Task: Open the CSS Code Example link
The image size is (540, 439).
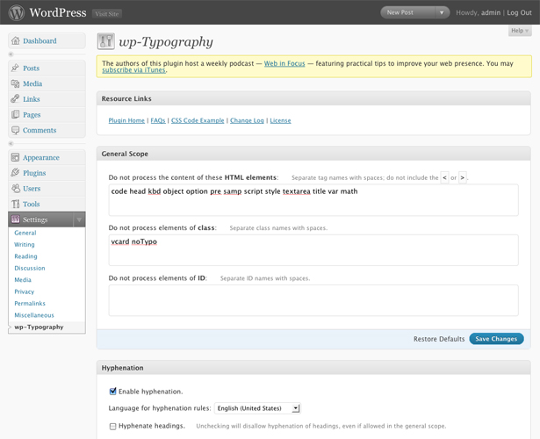Action: click(198, 120)
